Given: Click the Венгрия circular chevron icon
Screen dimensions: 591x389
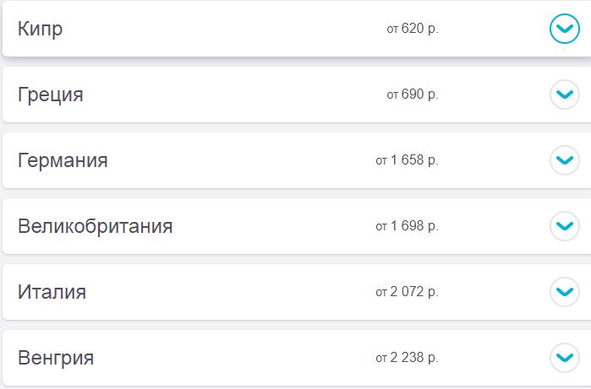Looking at the screenshot, I should point(564,358).
